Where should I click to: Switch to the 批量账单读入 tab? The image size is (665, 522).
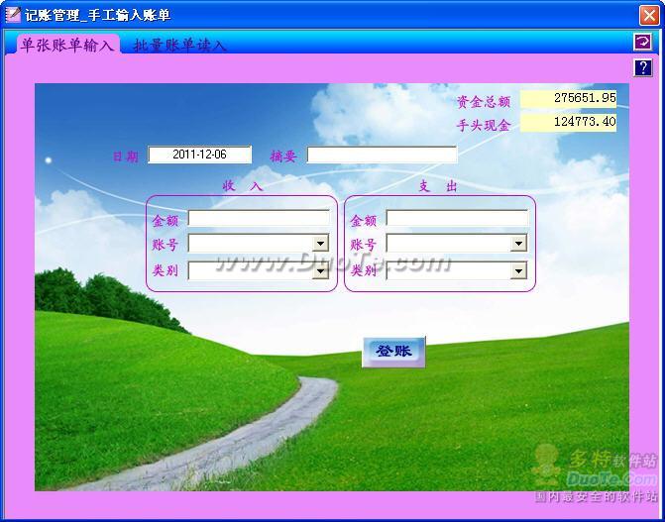click(x=179, y=46)
